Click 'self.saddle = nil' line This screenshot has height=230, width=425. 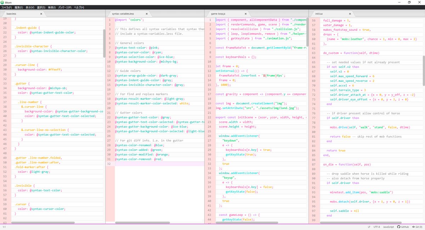(345, 211)
